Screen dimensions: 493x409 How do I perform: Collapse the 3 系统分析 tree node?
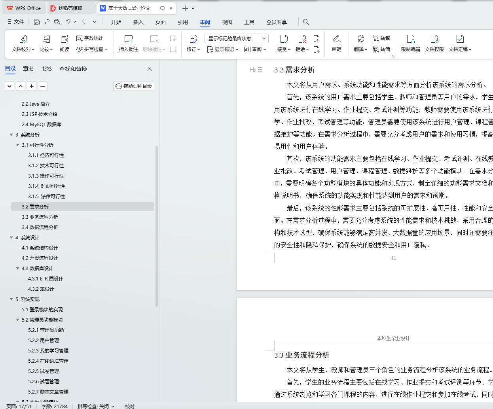[x=11, y=134]
